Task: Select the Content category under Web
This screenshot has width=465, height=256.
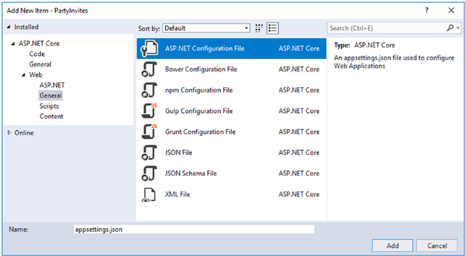Action: tap(51, 116)
